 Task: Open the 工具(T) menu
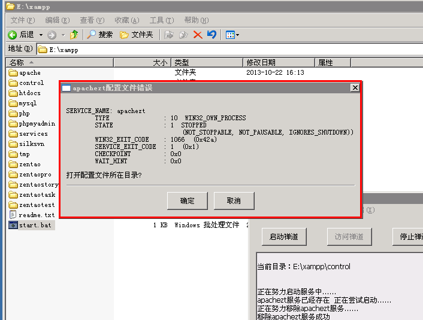[162, 20]
